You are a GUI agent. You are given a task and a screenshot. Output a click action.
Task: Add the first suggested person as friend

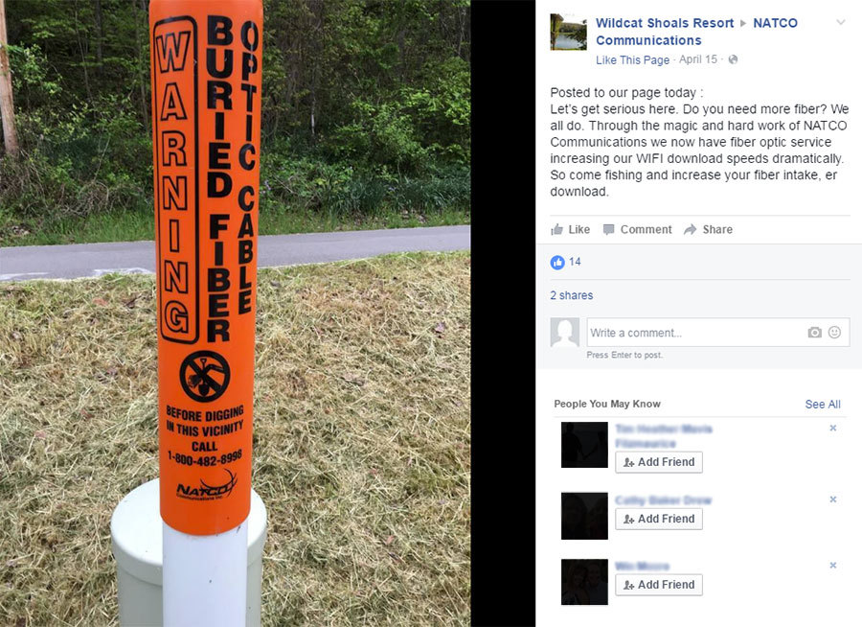pyautogui.click(x=659, y=462)
